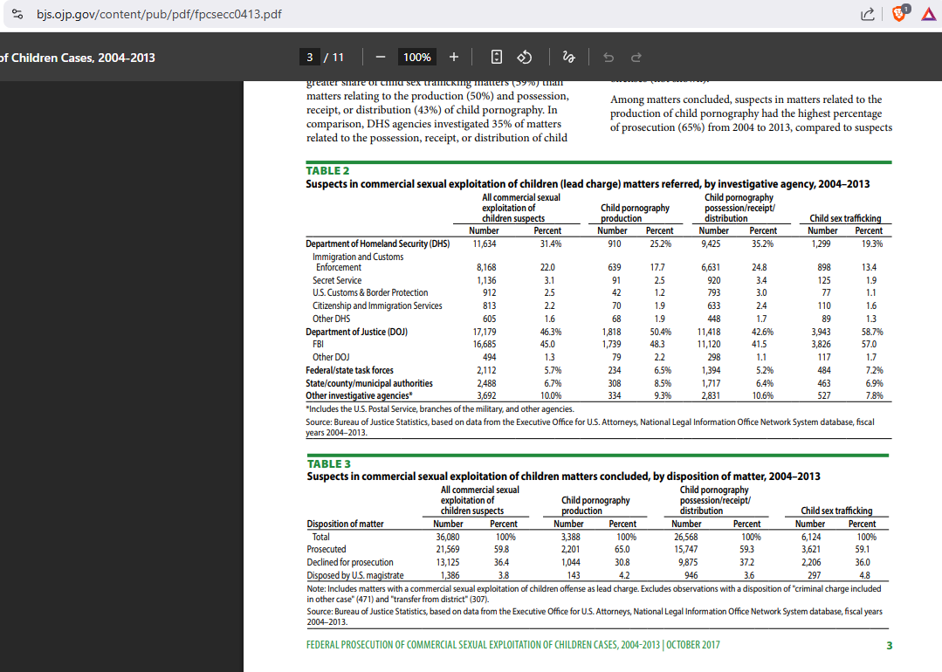Click the 'Other DOJ' row label
Screen dimensions: 942x672
click(x=331, y=357)
